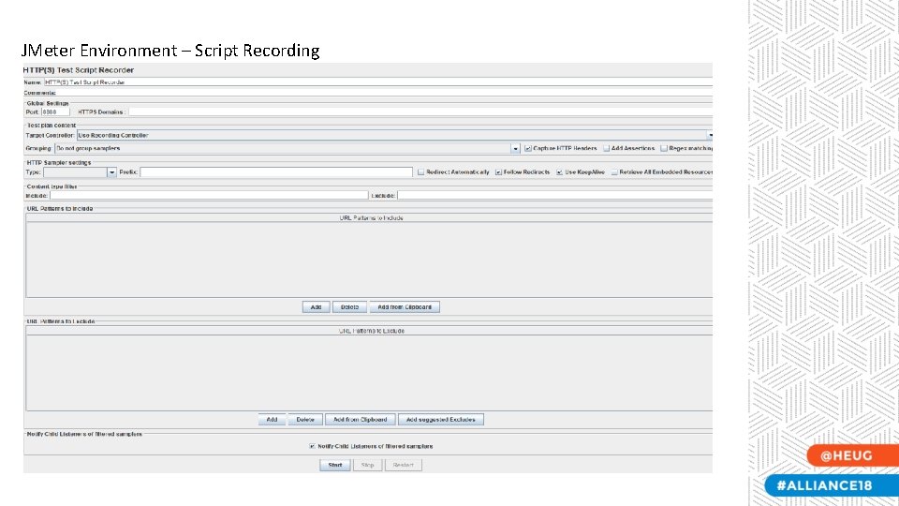
Task: Click the Content-type filter Exclude field
Action: [555, 196]
